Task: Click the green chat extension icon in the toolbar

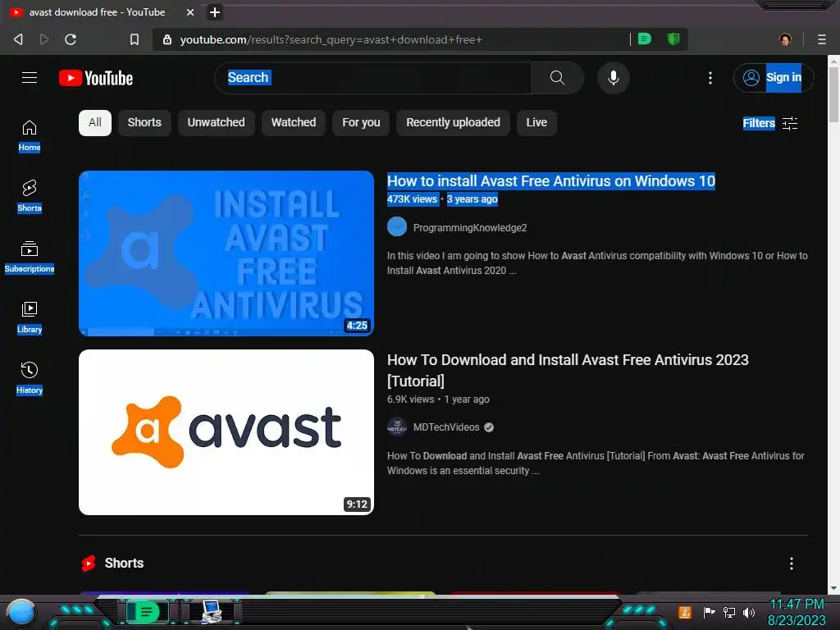Action: pos(645,39)
